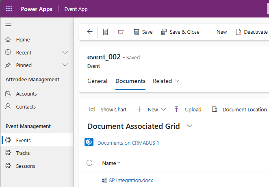Screen dimensions: 269x187
Task: Click the Attendee Management group header
Action: coord(33,79)
